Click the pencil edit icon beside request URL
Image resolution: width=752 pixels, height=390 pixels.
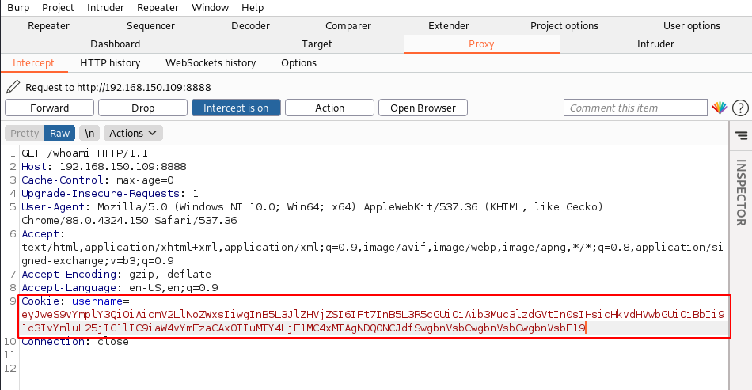tap(13, 87)
